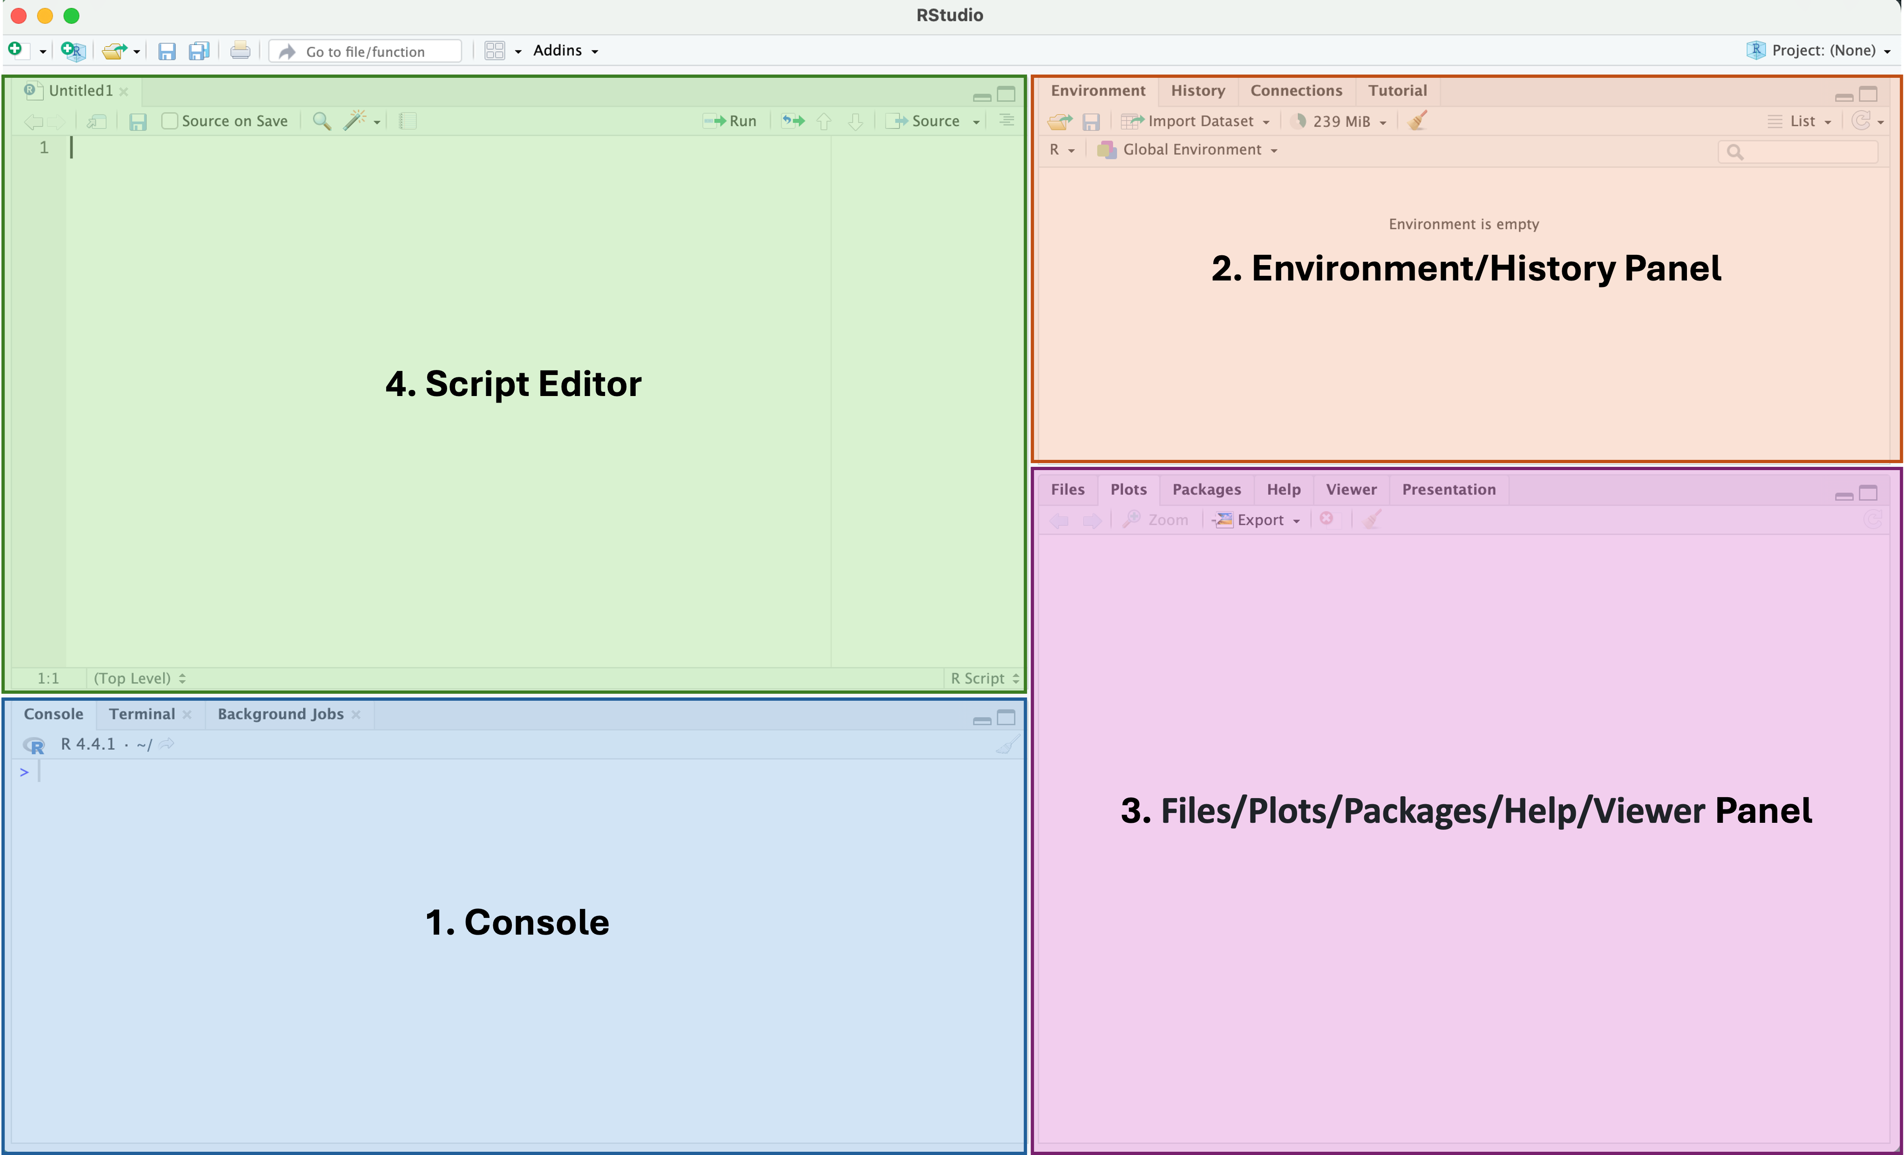Open the Background Jobs tab
The image size is (1904, 1155).
click(280, 714)
